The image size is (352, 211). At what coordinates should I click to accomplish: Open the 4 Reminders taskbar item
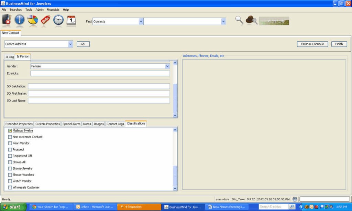(139, 207)
